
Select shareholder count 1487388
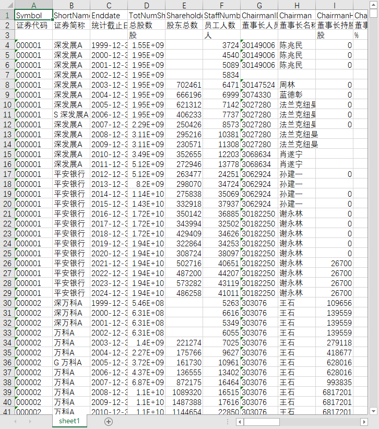pos(184,402)
